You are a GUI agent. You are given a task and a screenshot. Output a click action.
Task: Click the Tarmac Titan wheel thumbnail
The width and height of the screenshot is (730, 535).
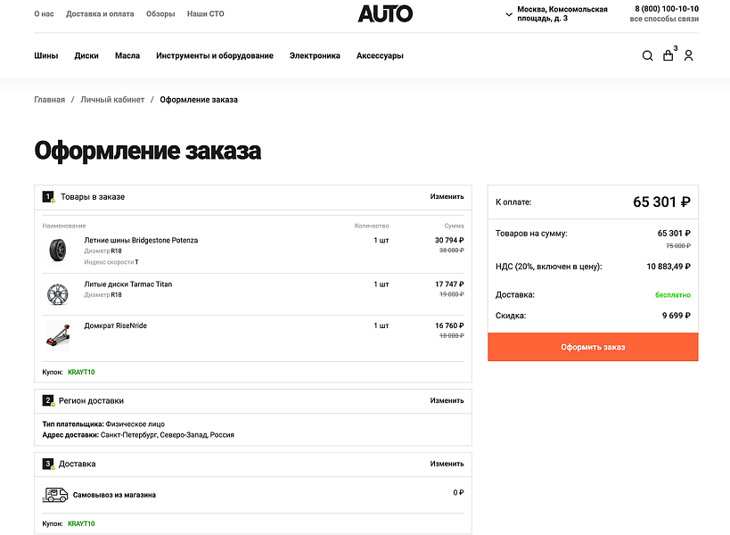[58, 293]
